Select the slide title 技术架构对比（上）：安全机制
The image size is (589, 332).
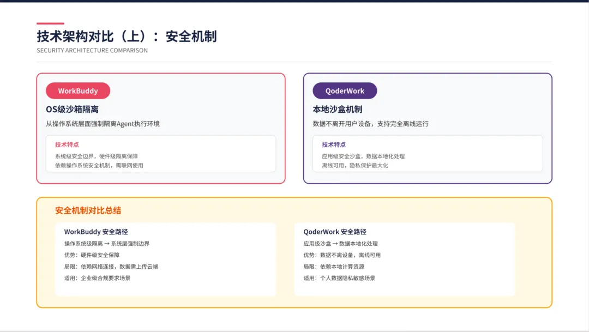[127, 37]
